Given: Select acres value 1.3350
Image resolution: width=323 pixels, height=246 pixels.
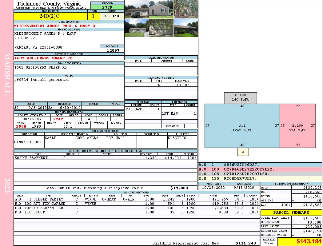Looking at the screenshot, I should pos(111,16).
